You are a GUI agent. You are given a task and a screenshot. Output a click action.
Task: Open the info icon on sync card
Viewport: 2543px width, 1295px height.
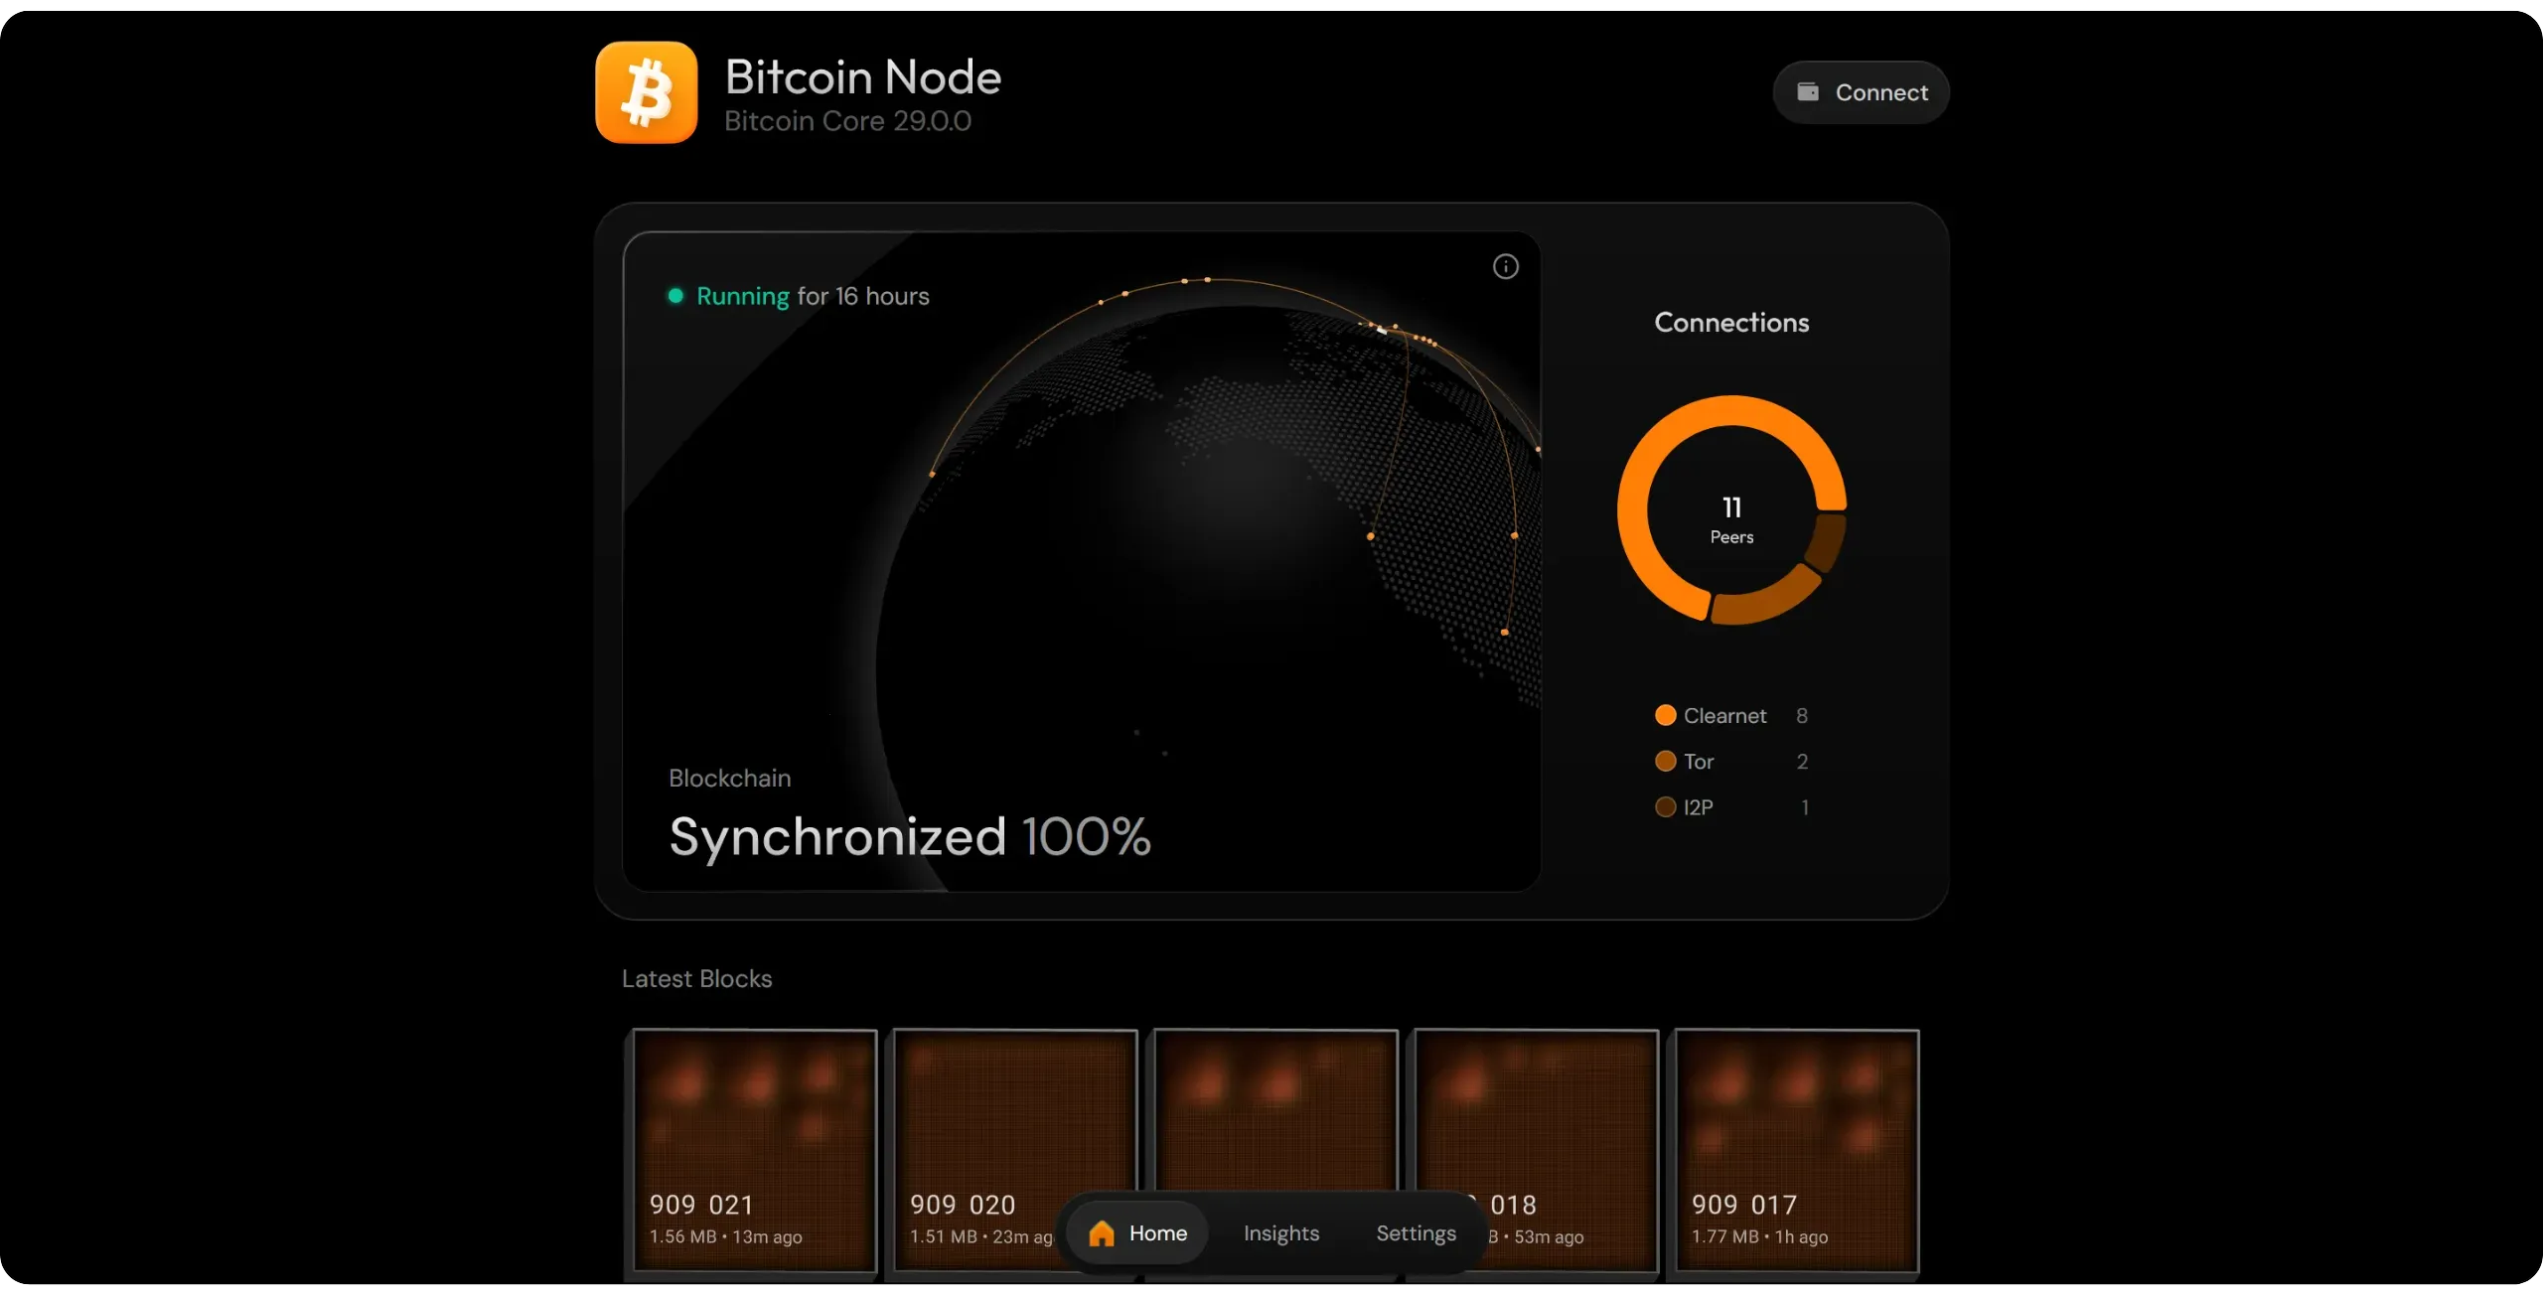1505,266
